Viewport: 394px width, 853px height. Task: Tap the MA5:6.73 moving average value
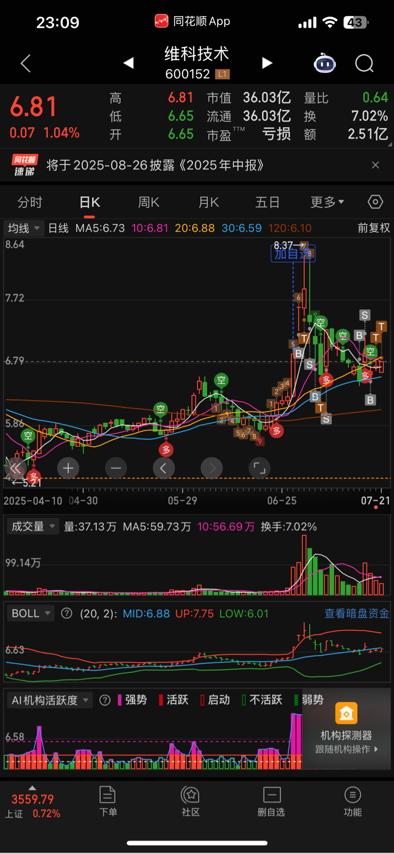click(100, 228)
